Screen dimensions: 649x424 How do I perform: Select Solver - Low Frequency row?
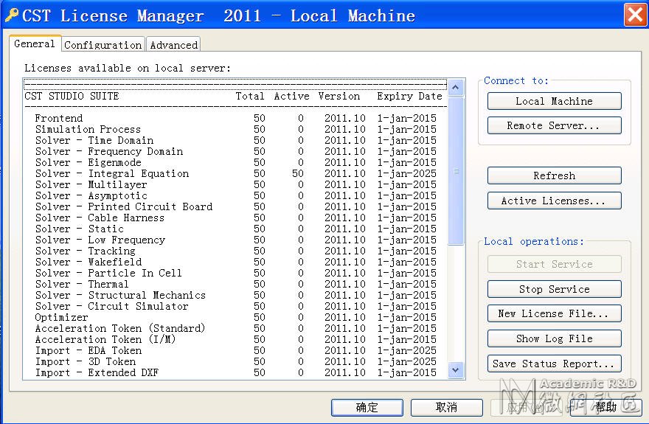[x=235, y=240]
